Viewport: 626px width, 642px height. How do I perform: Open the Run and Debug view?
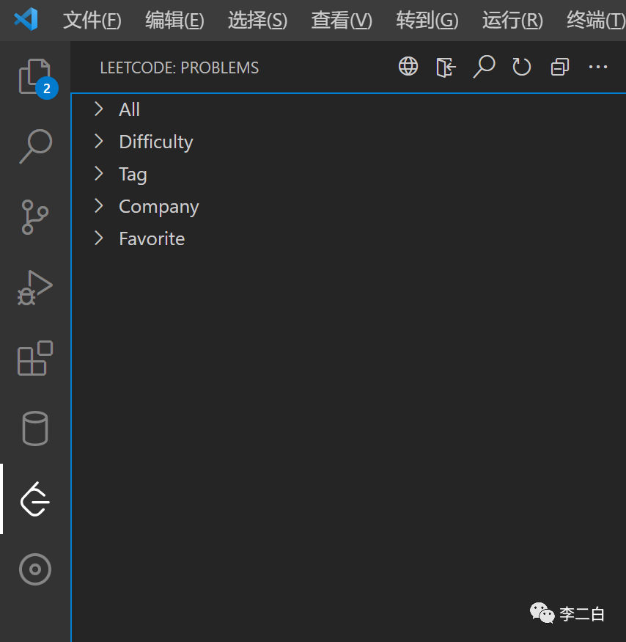[34, 288]
